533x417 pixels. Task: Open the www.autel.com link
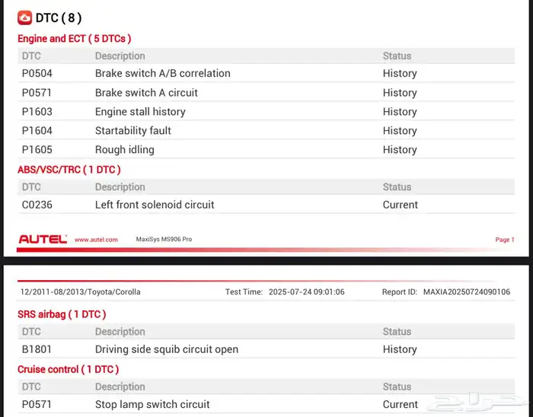coord(96,240)
